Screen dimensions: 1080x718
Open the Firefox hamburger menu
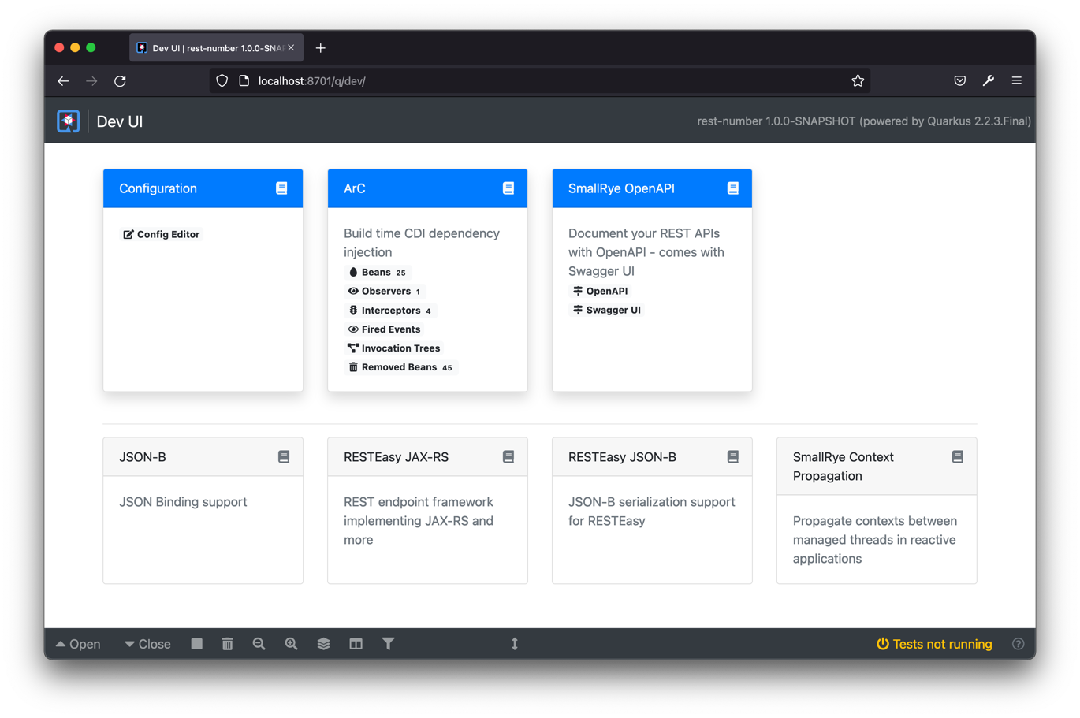[1017, 80]
